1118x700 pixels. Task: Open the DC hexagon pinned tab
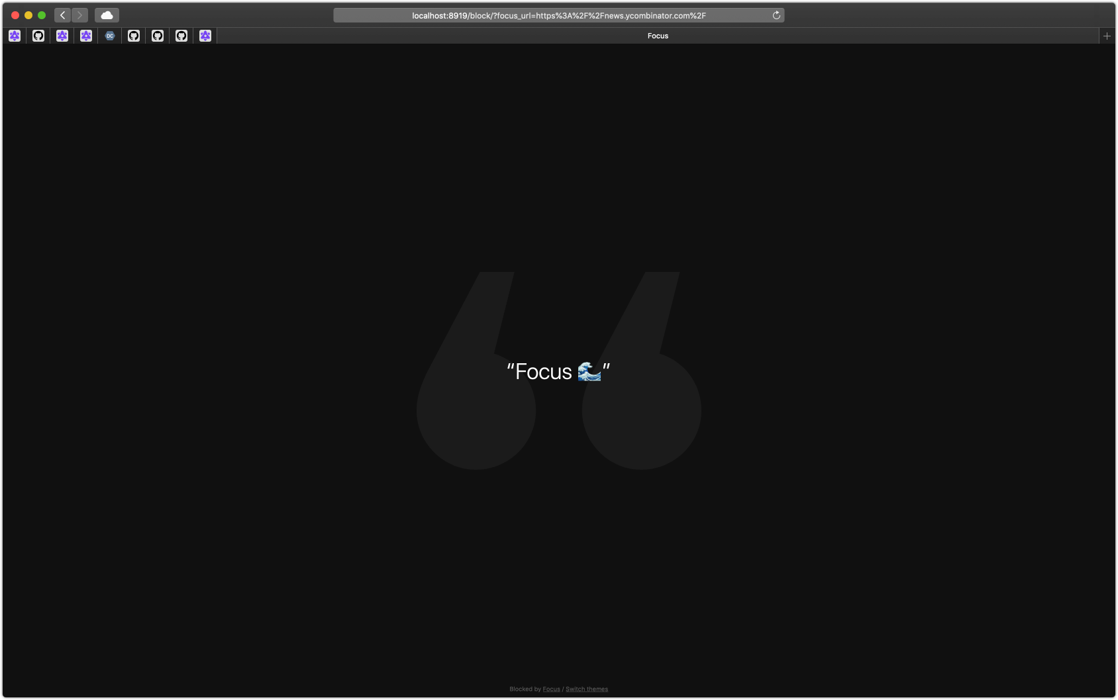(x=110, y=36)
